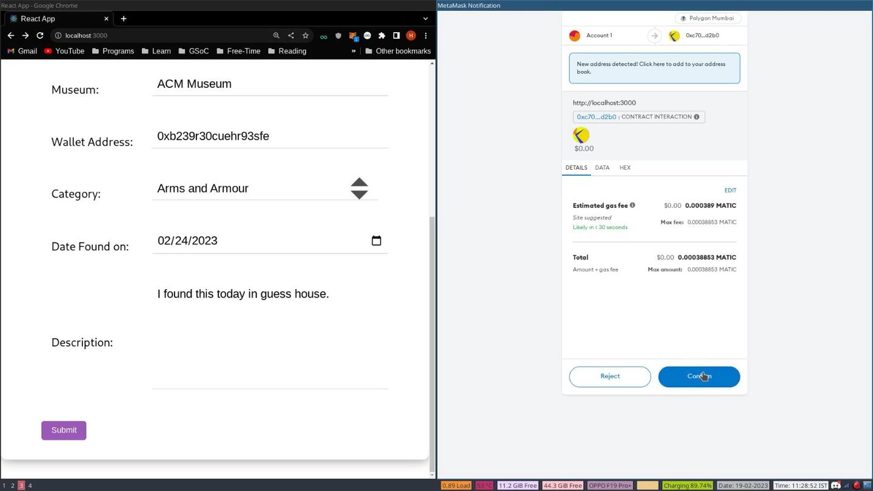
Task: Share this page icon
Action: pos(291,36)
